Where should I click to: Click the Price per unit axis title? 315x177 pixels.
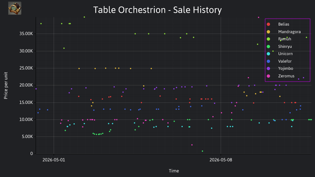point(6,86)
